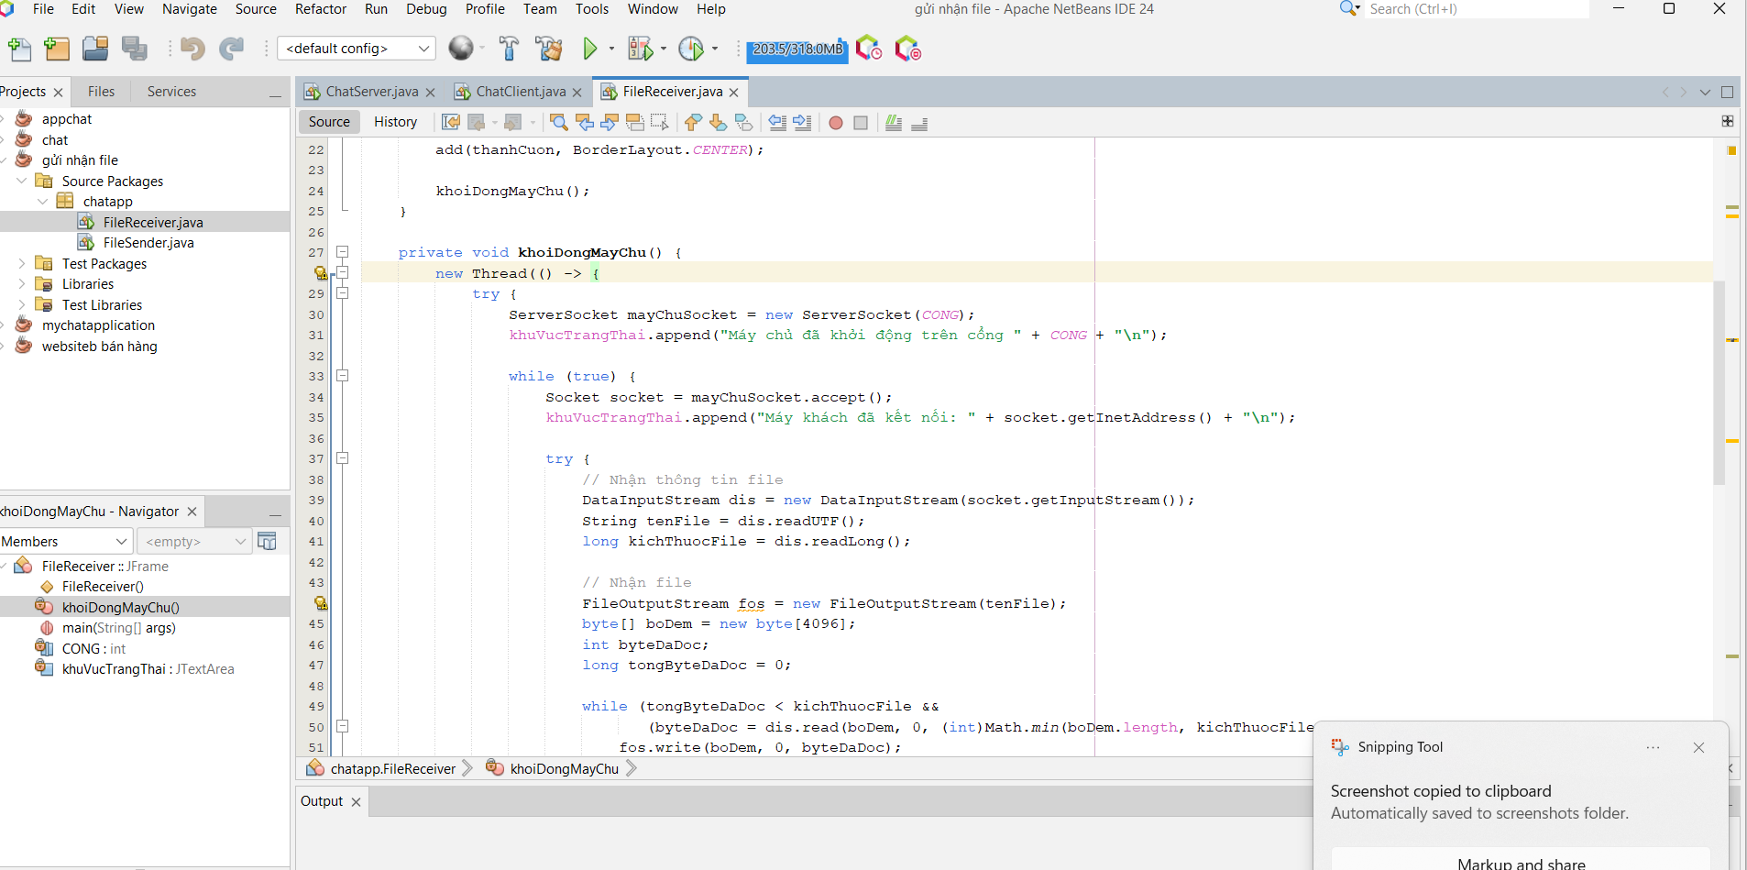Screen dimensions: 1747x870
Task: Switch to the ChatClient.java editor tab
Action: 521,92
